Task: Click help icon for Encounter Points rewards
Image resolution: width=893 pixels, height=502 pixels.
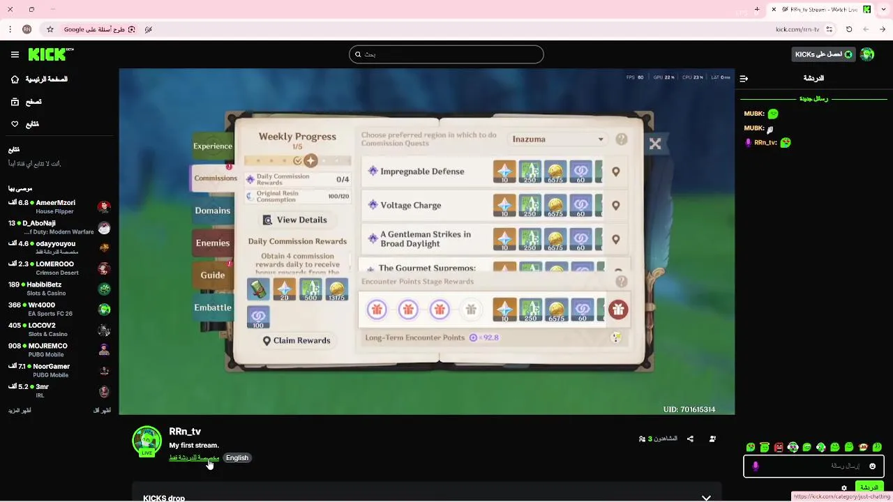Action: point(621,282)
